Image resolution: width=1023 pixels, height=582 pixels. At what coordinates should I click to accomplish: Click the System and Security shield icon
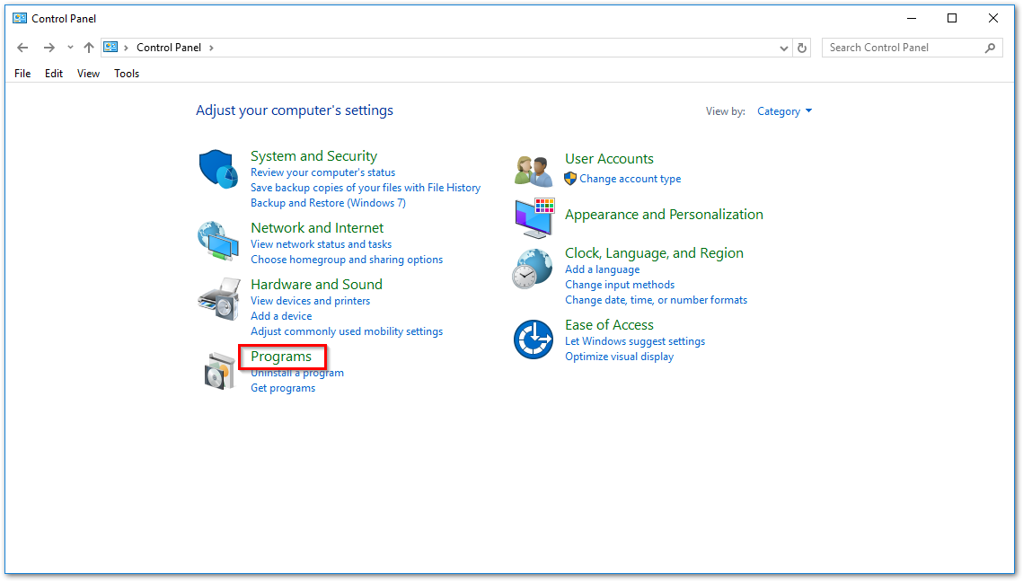[218, 166]
